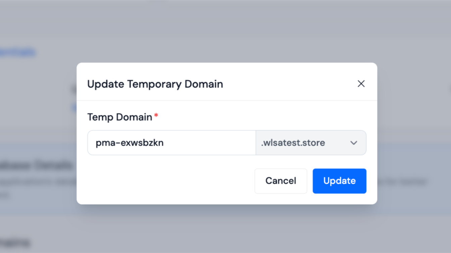Click the red required asterisk icon
The width and height of the screenshot is (451, 253).
pos(156,115)
